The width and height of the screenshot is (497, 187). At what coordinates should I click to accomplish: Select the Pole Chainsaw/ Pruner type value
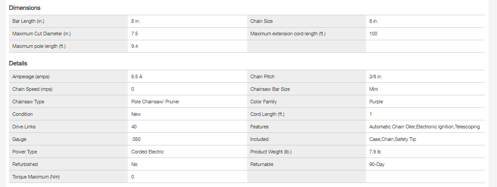tap(155, 102)
